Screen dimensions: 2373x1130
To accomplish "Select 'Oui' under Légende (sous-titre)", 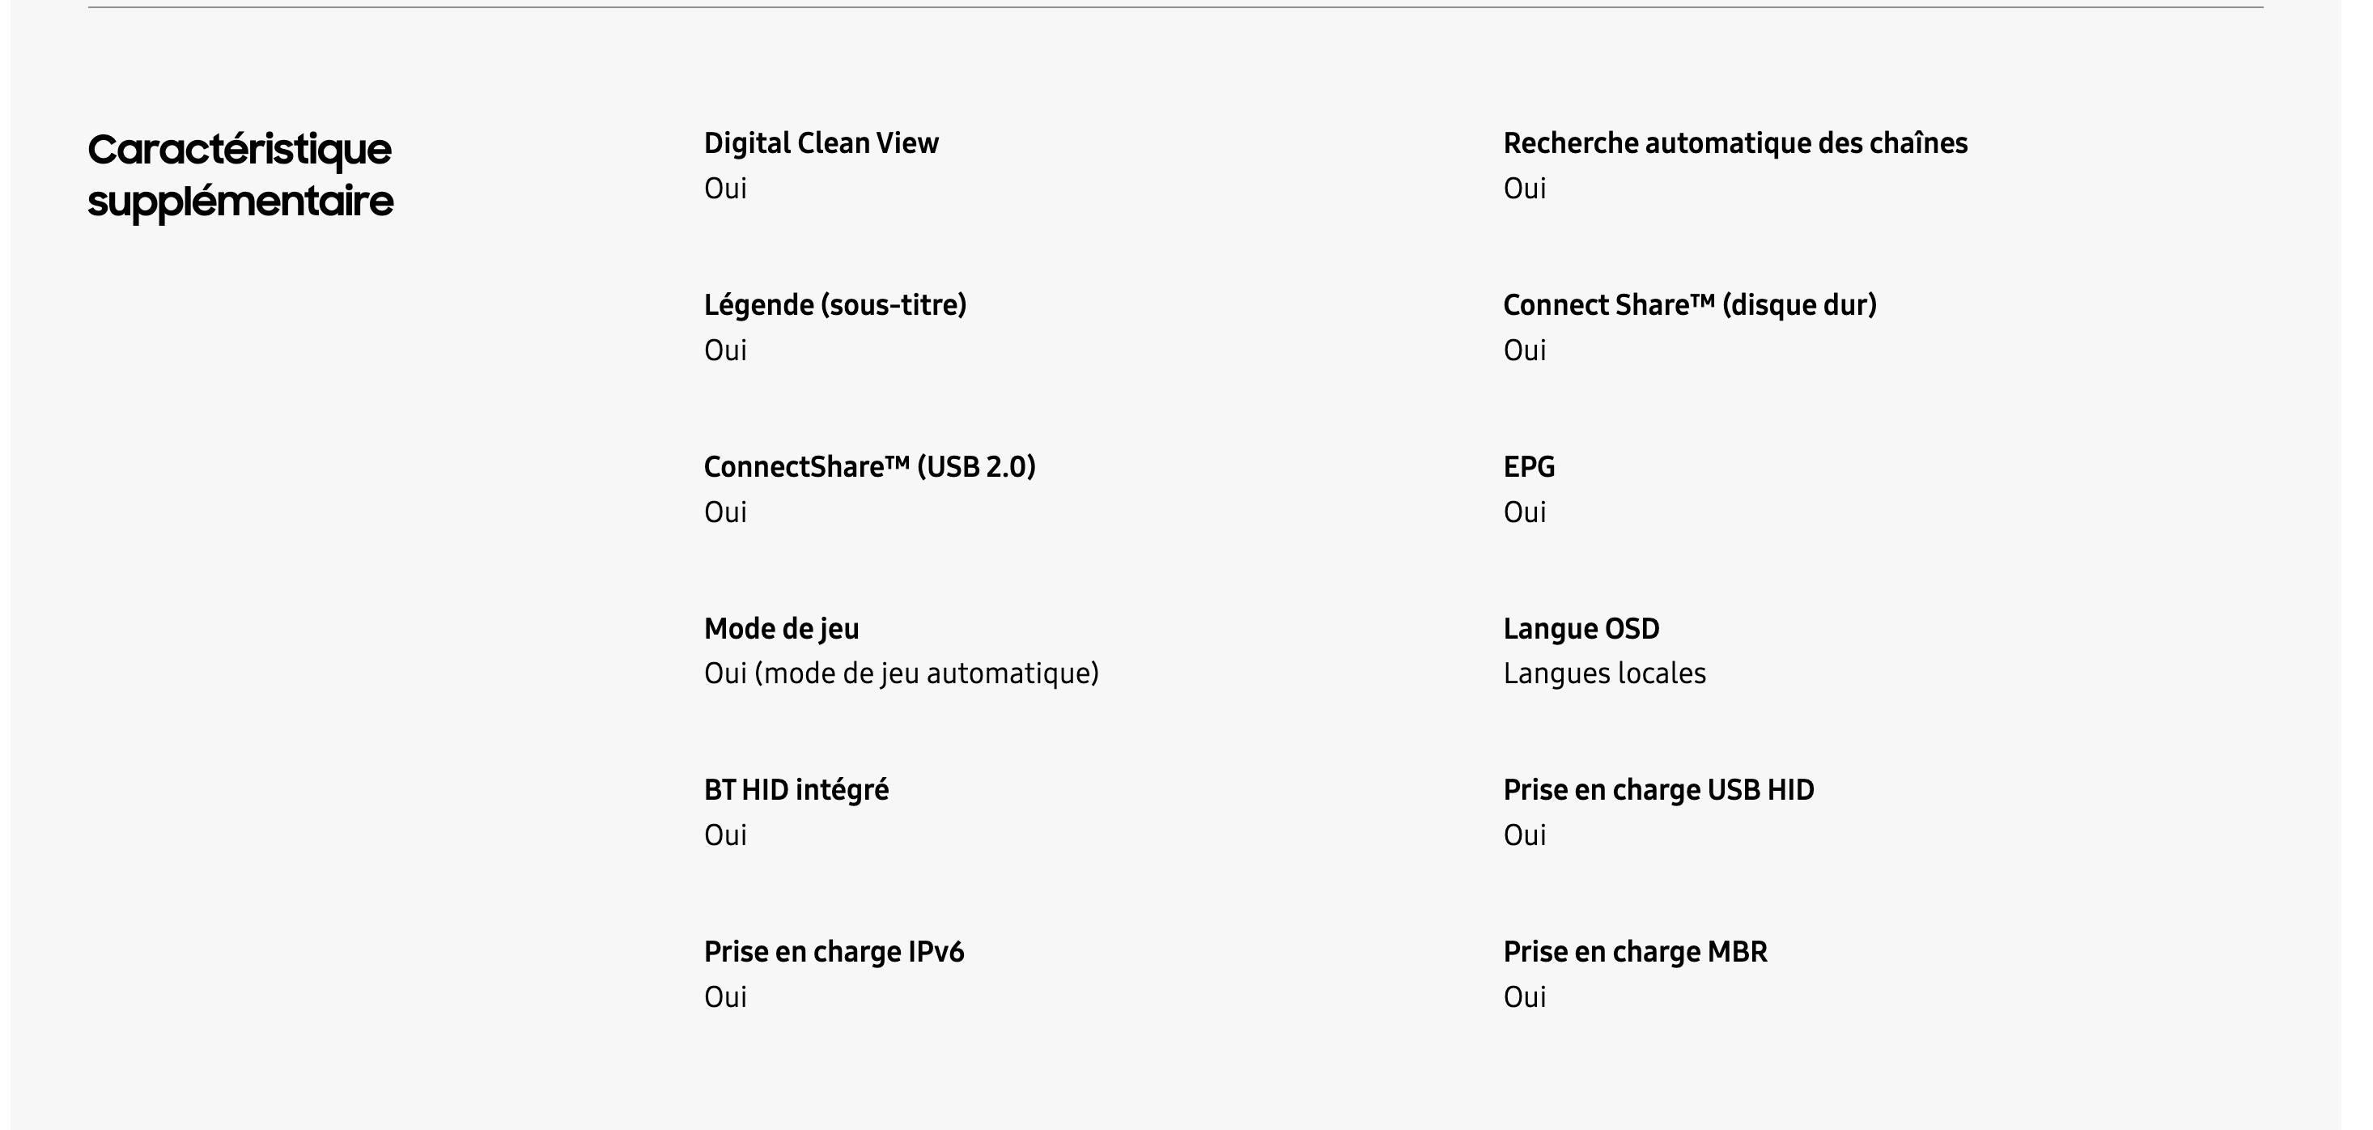I will tap(725, 350).
